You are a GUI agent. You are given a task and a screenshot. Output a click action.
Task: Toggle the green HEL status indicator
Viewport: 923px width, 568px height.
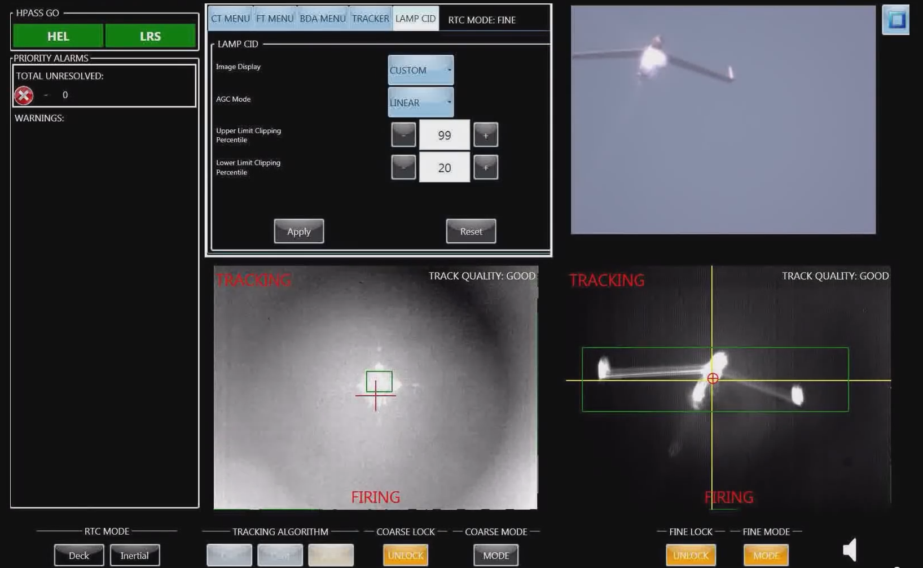pyautogui.click(x=58, y=36)
